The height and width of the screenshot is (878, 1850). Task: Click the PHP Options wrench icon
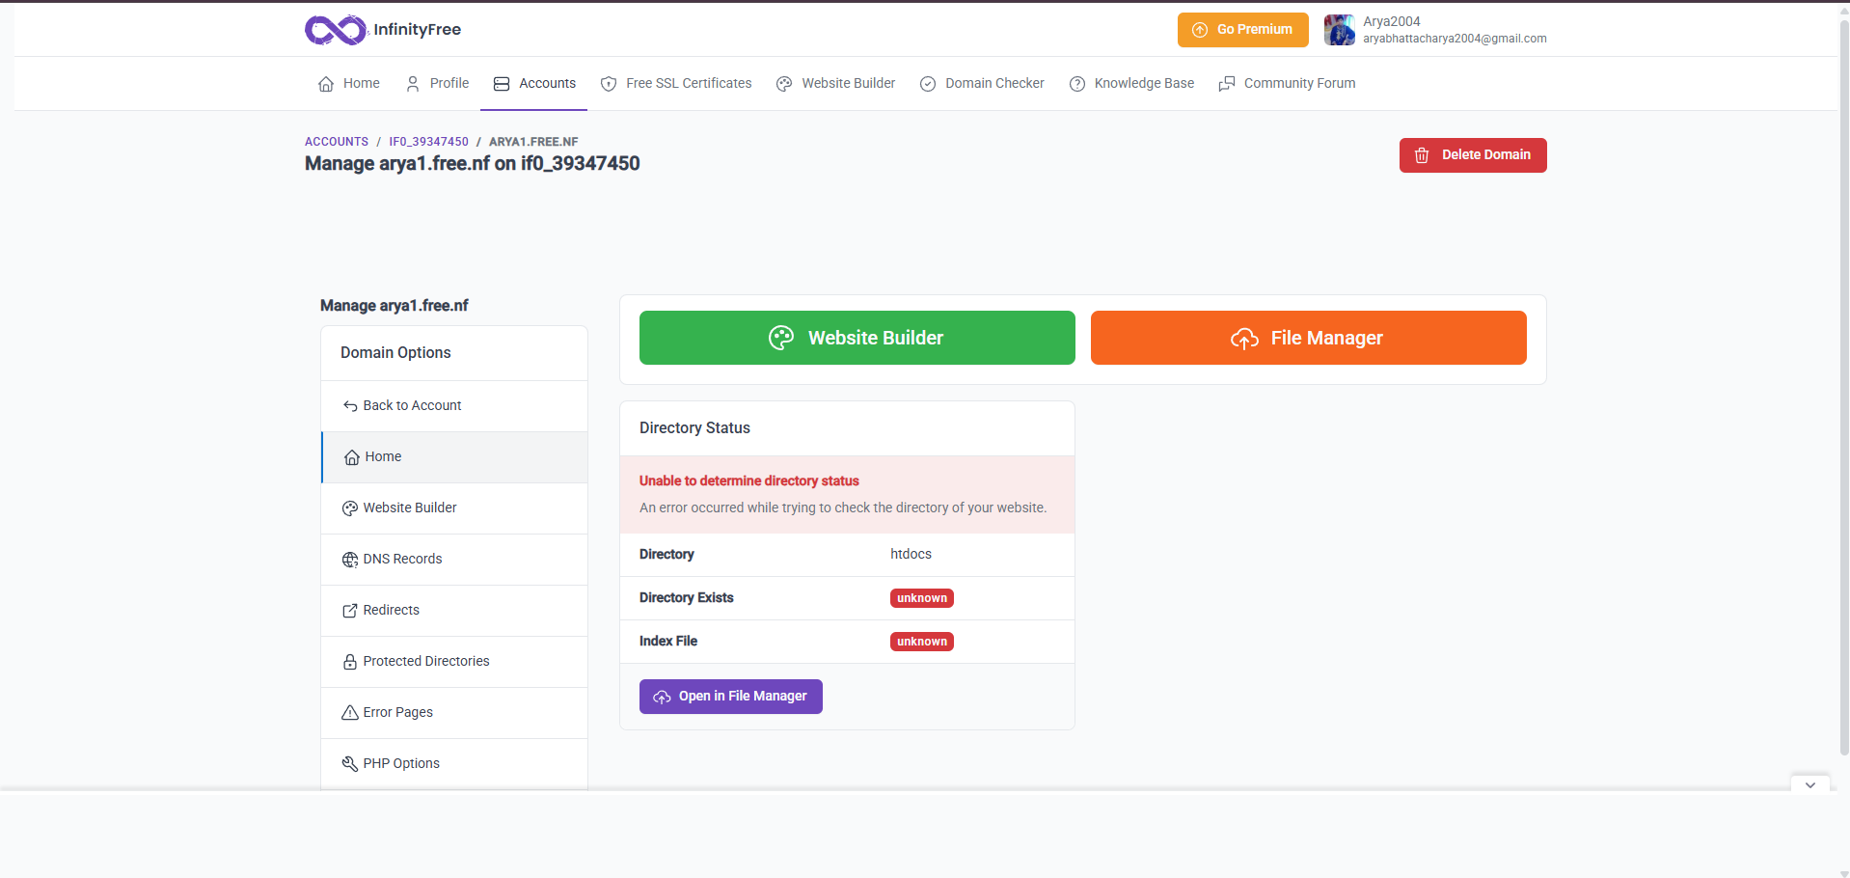click(350, 764)
